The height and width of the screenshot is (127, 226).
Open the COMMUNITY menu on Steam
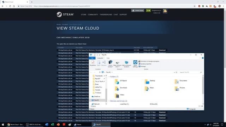[93, 14]
